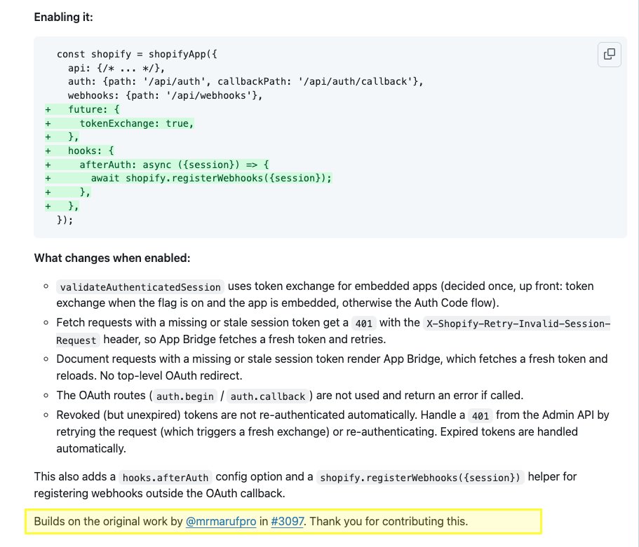Click the webhooks path '/api/webhooks' code line

pos(165,95)
